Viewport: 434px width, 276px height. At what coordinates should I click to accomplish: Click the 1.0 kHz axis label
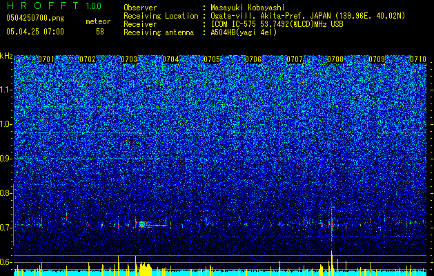pos(6,124)
